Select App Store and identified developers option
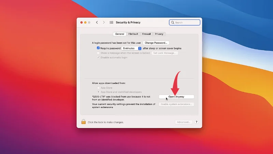Image resolution: width=273 pixels, height=154 pixels. [x=99, y=92]
